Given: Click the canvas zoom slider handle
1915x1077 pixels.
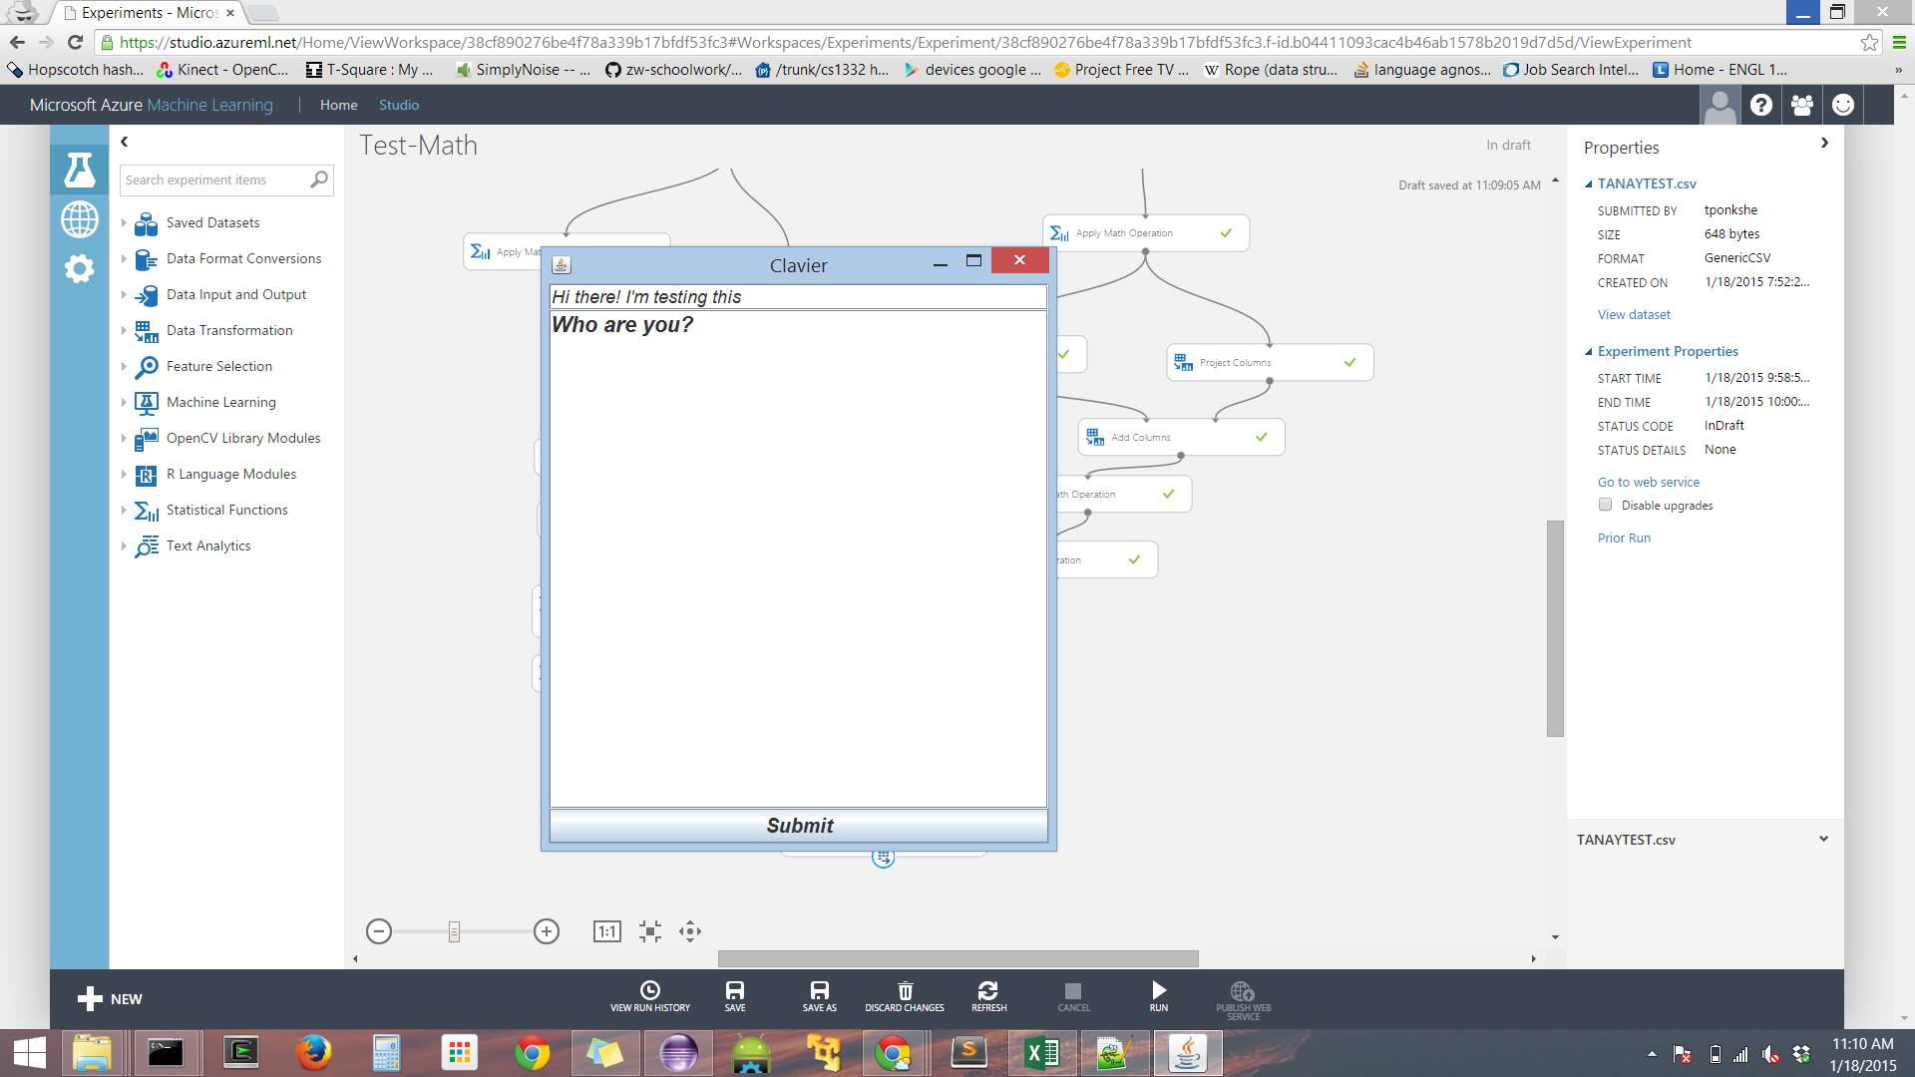Looking at the screenshot, I should 454,931.
